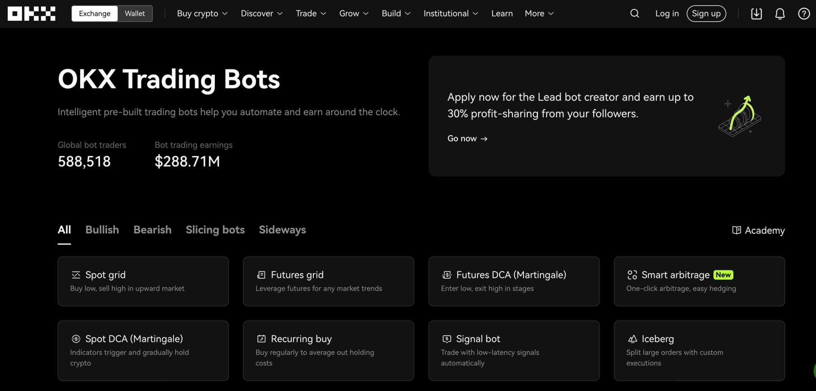
Task: Expand the Institutional menu
Action: 450,14
